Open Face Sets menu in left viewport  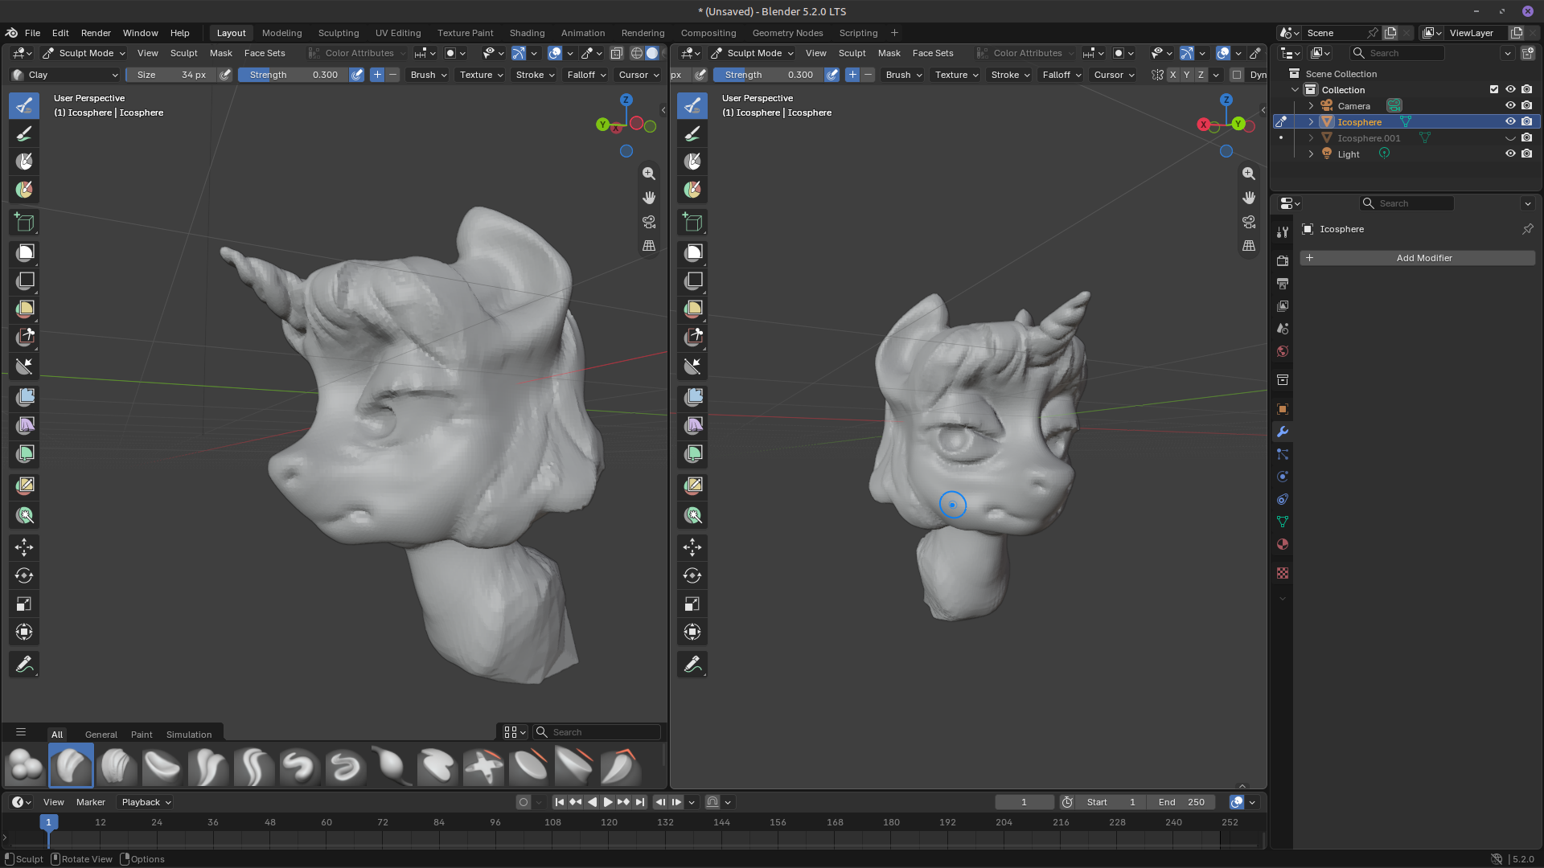[x=265, y=53]
